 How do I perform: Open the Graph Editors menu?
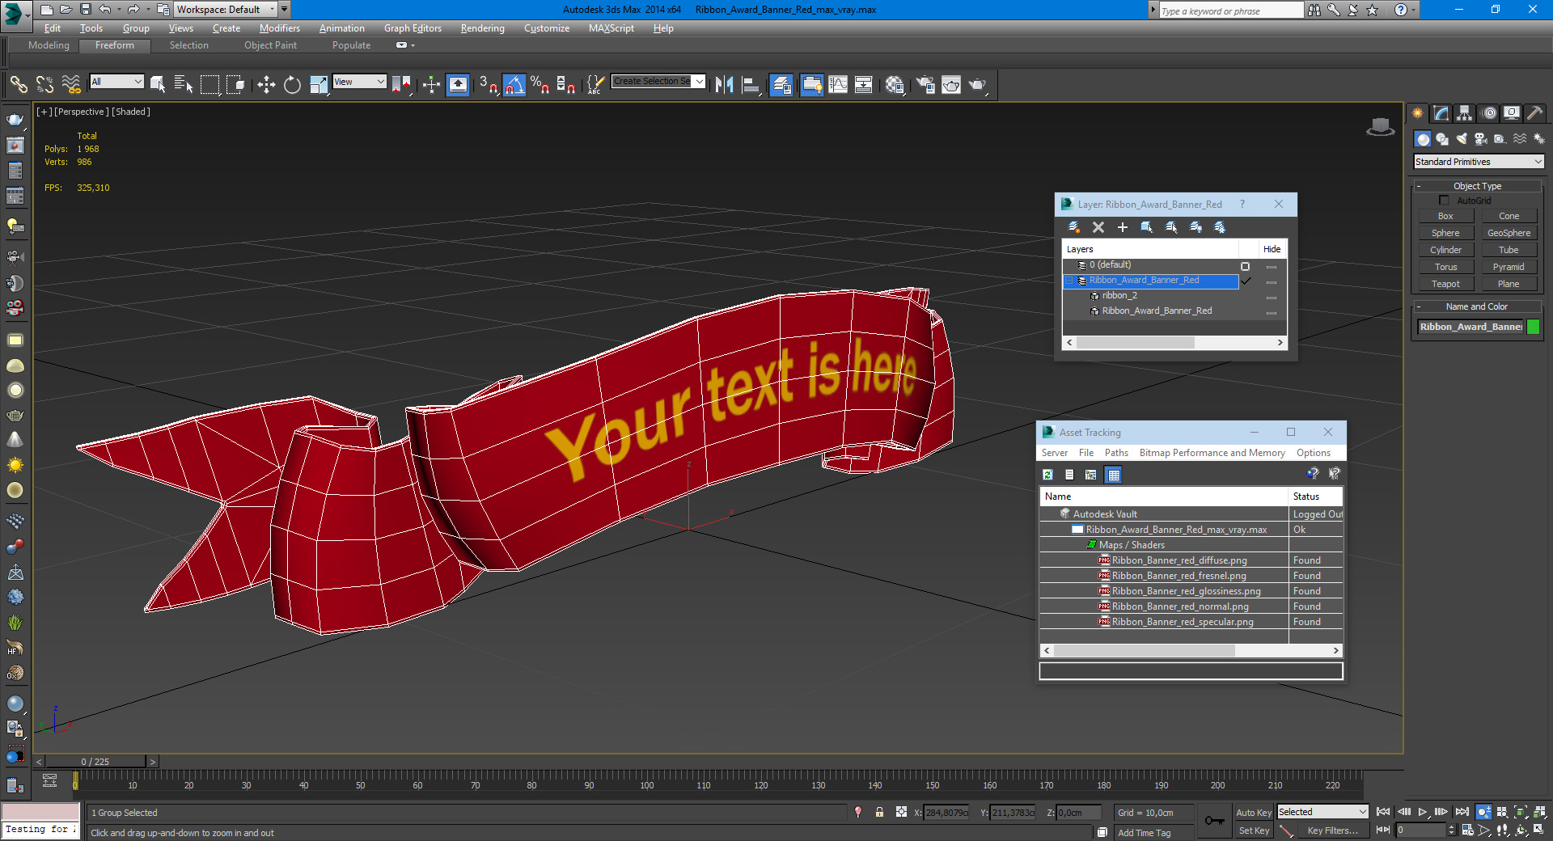pos(413,28)
